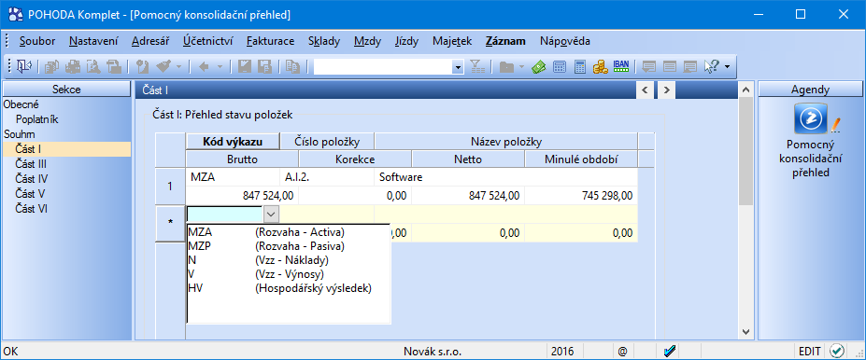Click the new row asterisk selector
The width and height of the screenshot is (866, 360).
point(170,223)
